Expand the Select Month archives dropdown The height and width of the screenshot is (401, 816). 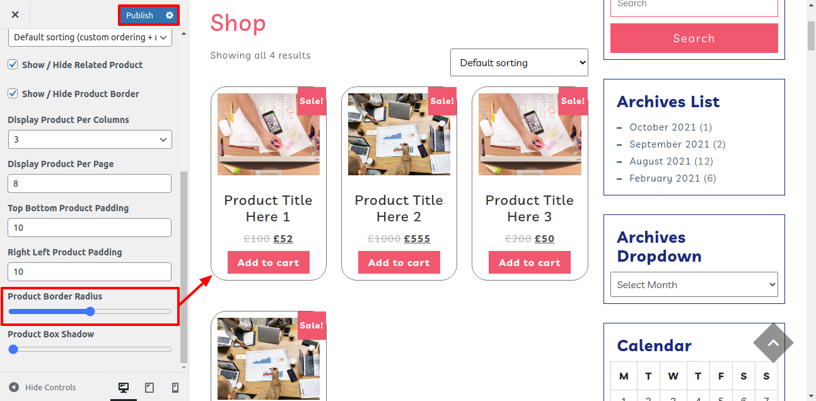click(x=694, y=284)
